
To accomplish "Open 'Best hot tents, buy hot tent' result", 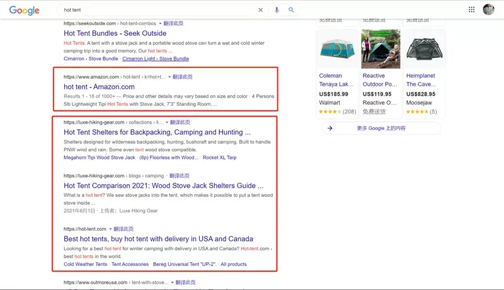I will point(159,239).
